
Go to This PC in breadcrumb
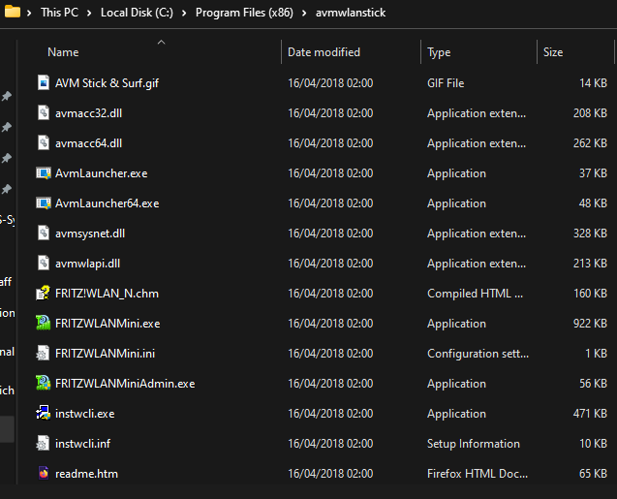coord(59,13)
